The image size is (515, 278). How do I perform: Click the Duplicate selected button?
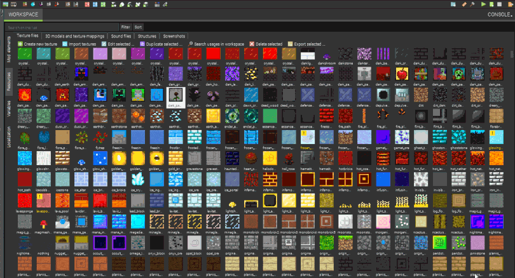(x=161, y=44)
